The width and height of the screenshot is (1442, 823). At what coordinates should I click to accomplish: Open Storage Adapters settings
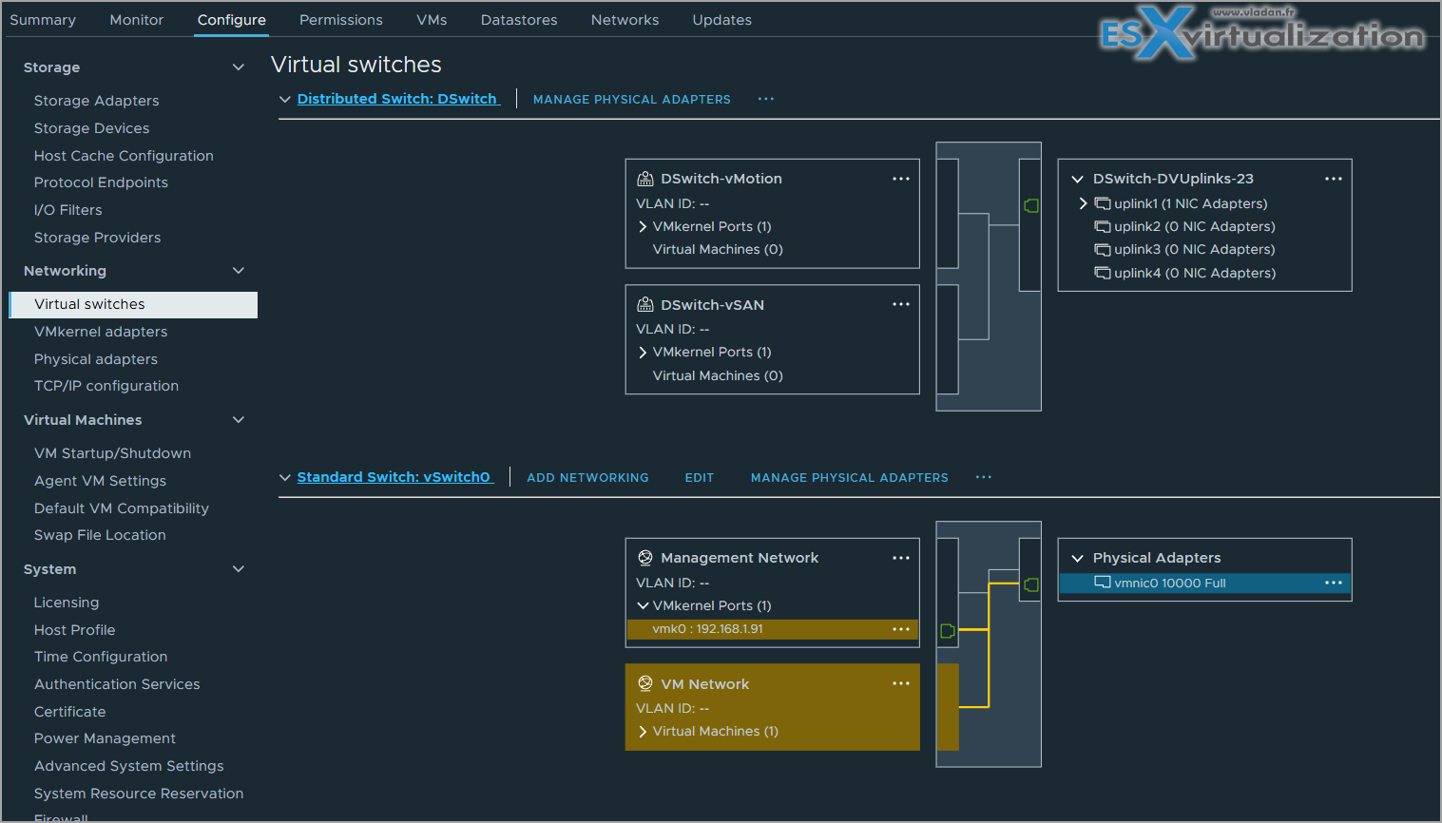coord(97,101)
